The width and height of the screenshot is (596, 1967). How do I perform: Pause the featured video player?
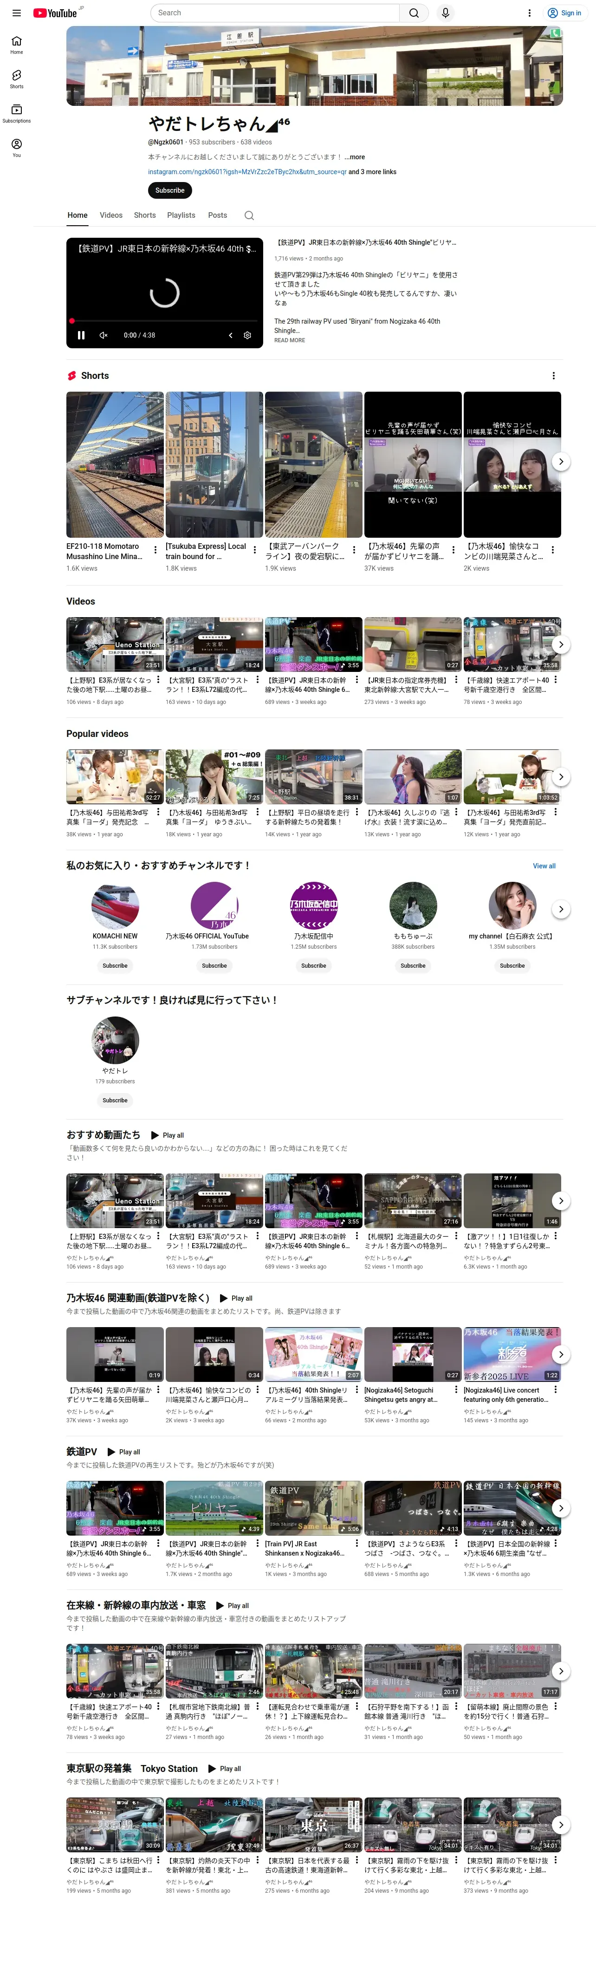point(81,335)
